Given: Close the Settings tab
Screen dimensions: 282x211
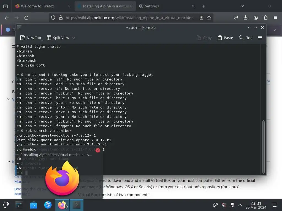Looking at the screenshot, I should pos(193,6).
